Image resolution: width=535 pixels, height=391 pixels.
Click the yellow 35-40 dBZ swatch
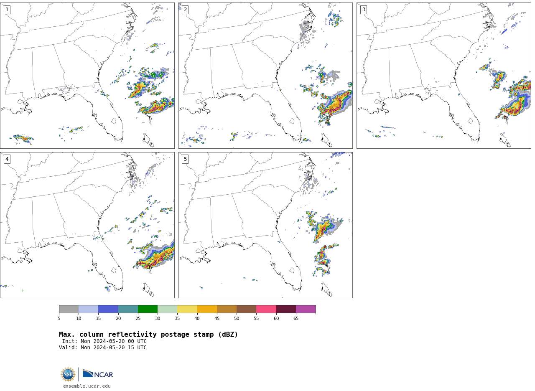pyautogui.click(x=187, y=309)
